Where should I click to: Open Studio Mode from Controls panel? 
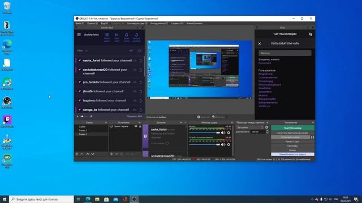tap(292, 142)
